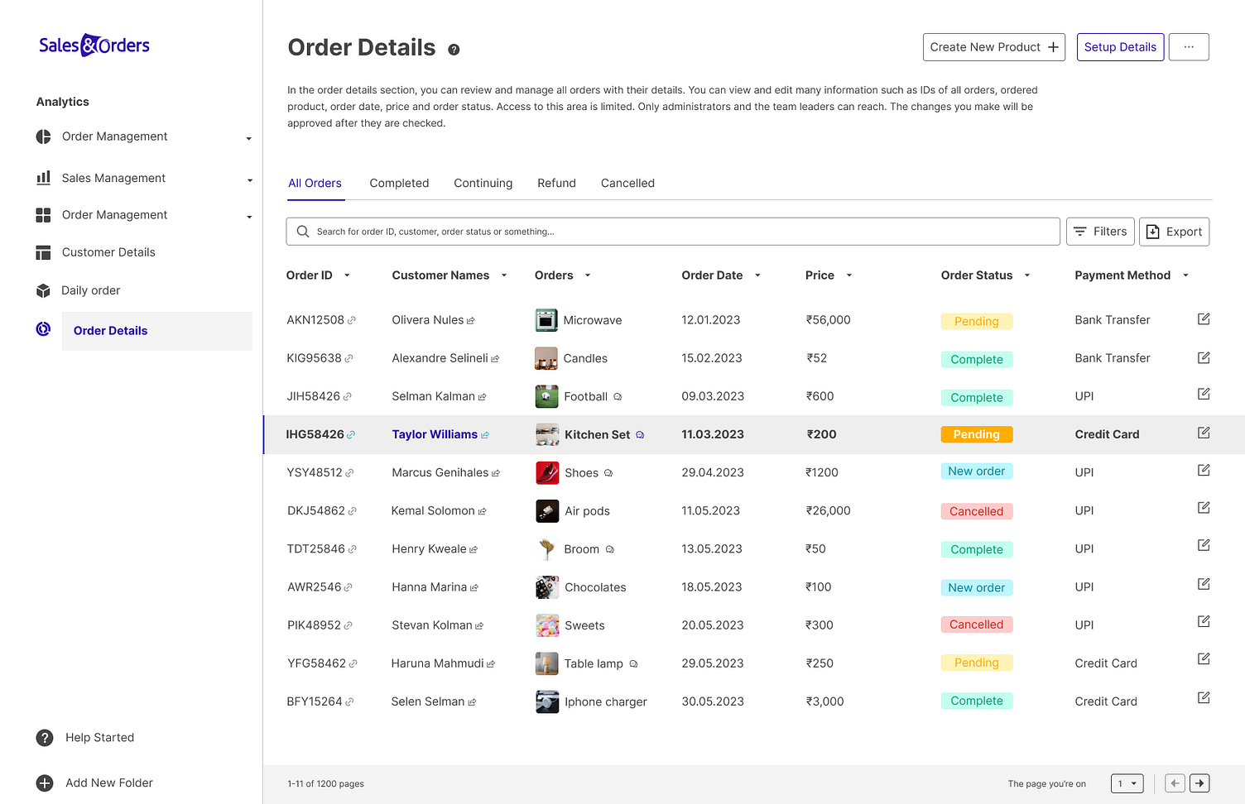Click the link icon beside order ID KIG95638

tap(349, 359)
